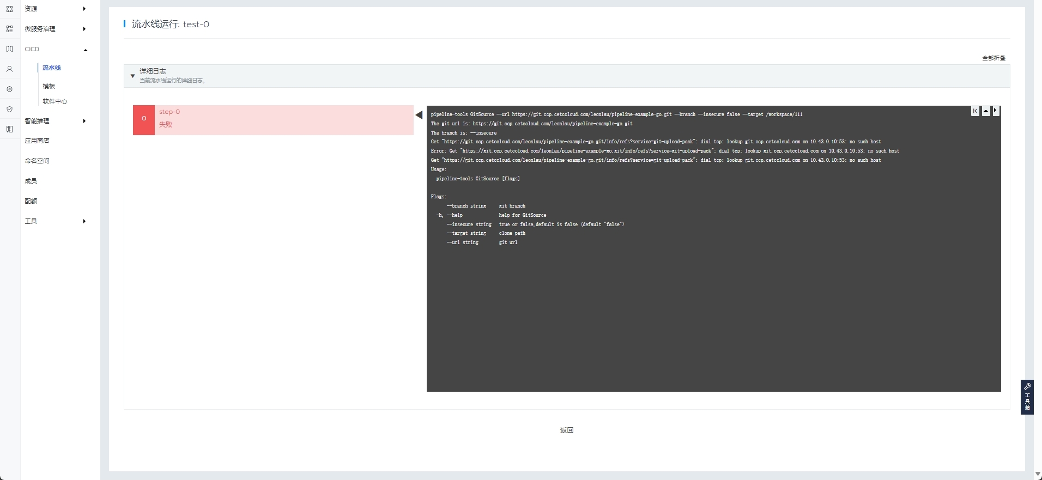
Task: Click the log line 'The branch is: --insecure'
Action: (464, 133)
